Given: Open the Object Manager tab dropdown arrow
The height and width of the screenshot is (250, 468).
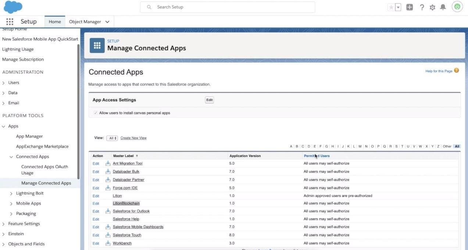Looking at the screenshot, I should [x=107, y=22].
